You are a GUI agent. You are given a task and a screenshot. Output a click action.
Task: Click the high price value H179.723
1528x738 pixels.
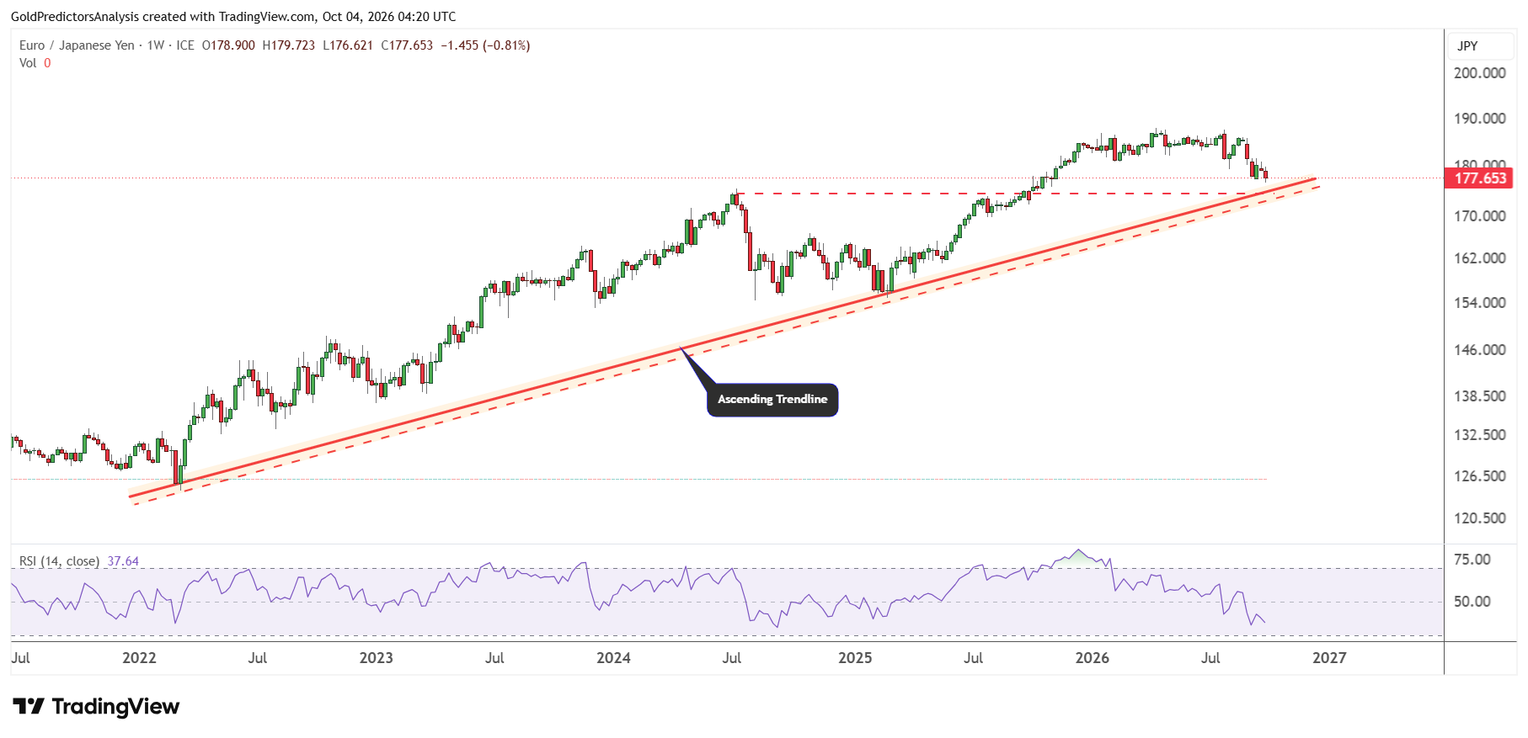(289, 45)
